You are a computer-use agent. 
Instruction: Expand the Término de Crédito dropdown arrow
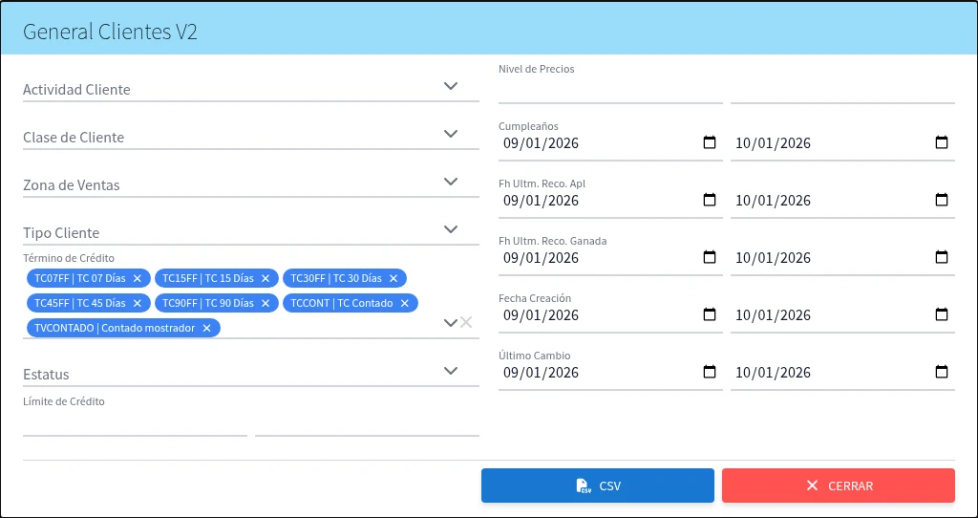coord(451,323)
